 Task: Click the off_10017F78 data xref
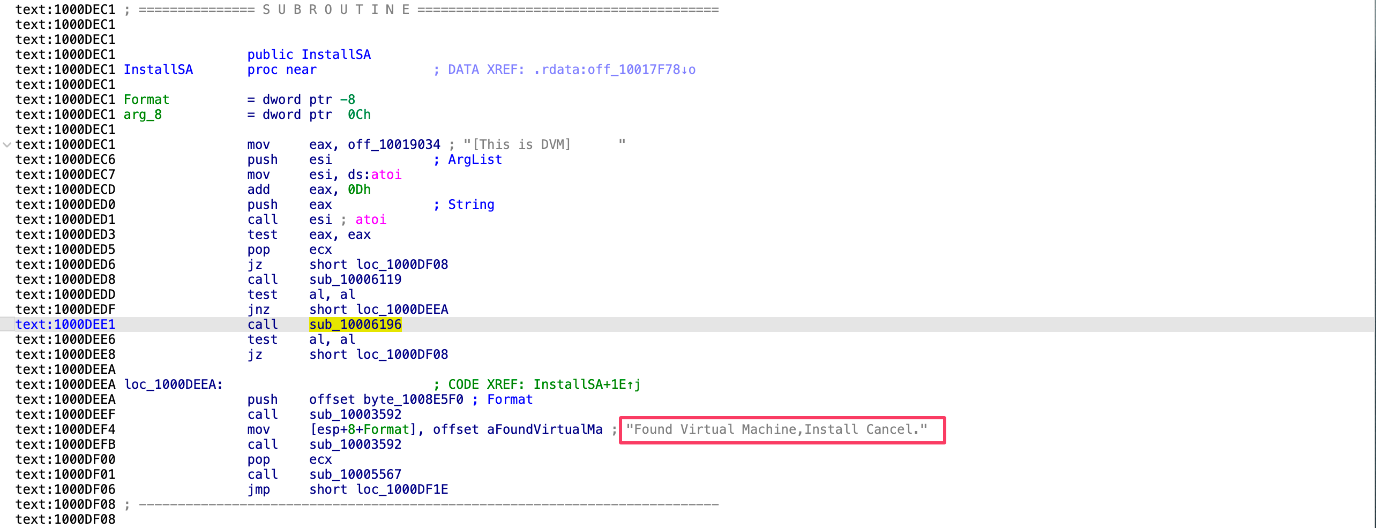tap(614, 70)
